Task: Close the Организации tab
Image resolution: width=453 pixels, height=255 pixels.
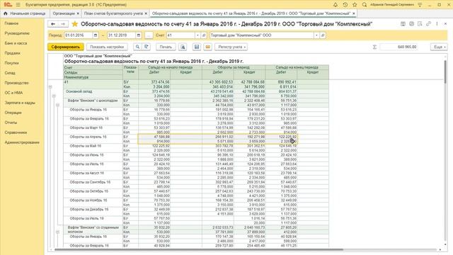Action: (x=78, y=13)
